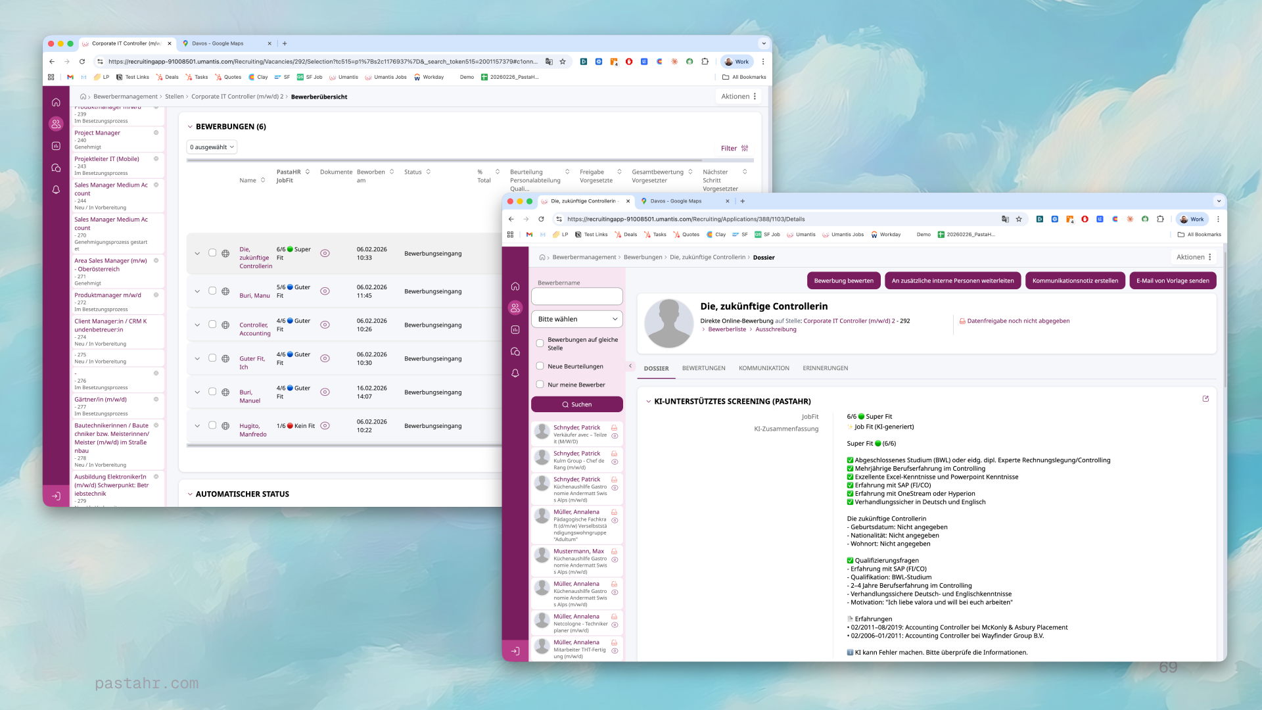Click the Filter sliders icon in Bewerbungen
Viewport: 1262px width, 710px height.
745,149
